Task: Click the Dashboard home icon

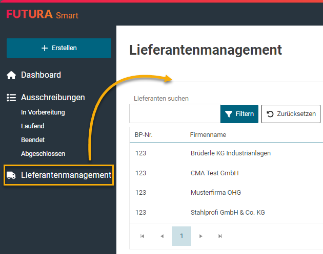Action: click(11, 75)
